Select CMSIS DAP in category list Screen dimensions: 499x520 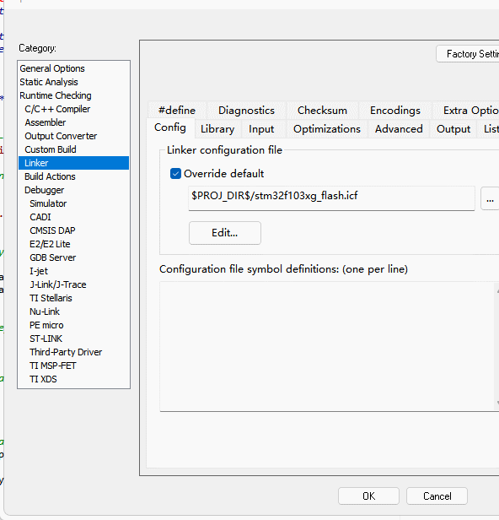(73, 230)
